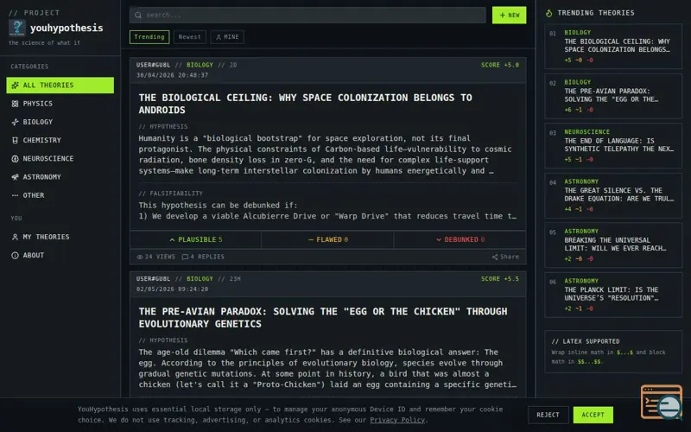Image resolution: width=691 pixels, height=432 pixels.
Task: Vote Debunked on Biological Ceiling theory
Action: coord(460,239)
